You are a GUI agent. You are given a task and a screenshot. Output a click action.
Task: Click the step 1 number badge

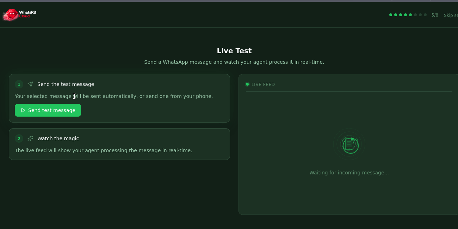19,84
